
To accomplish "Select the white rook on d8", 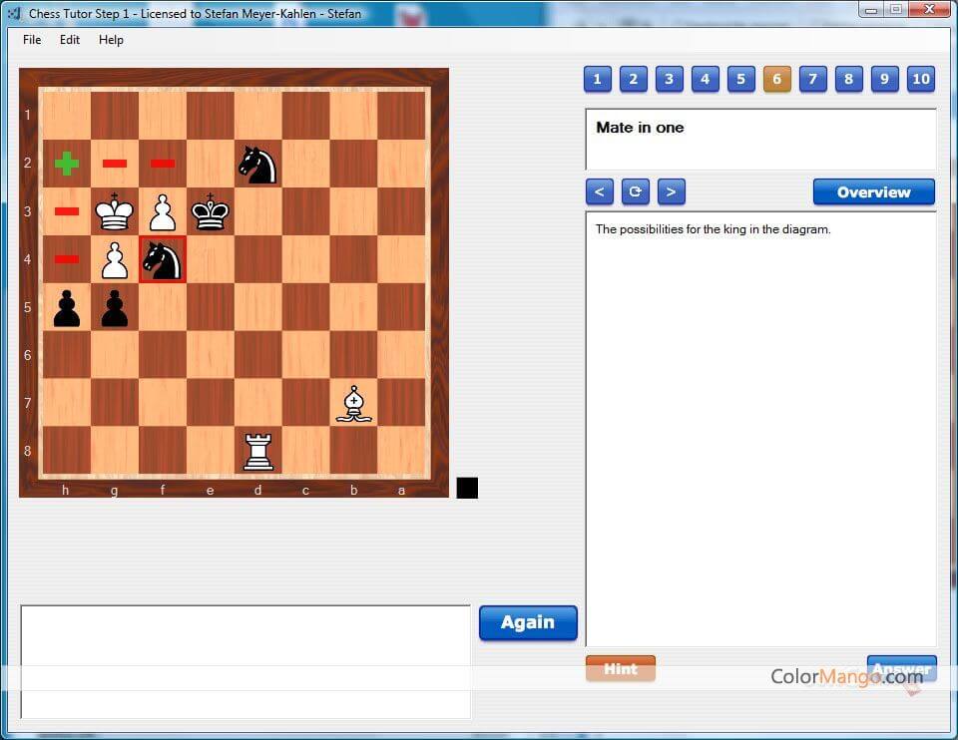I will click(x=257, y=451).
